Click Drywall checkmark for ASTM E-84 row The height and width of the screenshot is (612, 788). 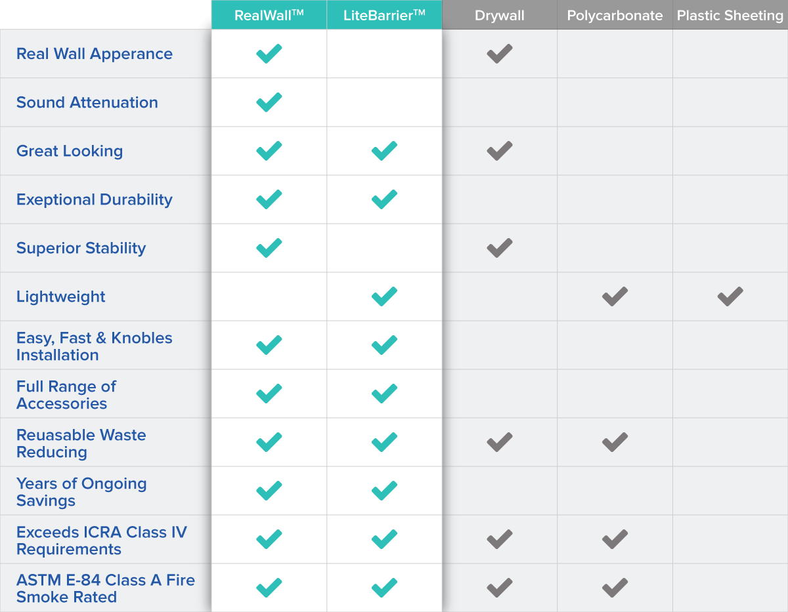point(499,588)
